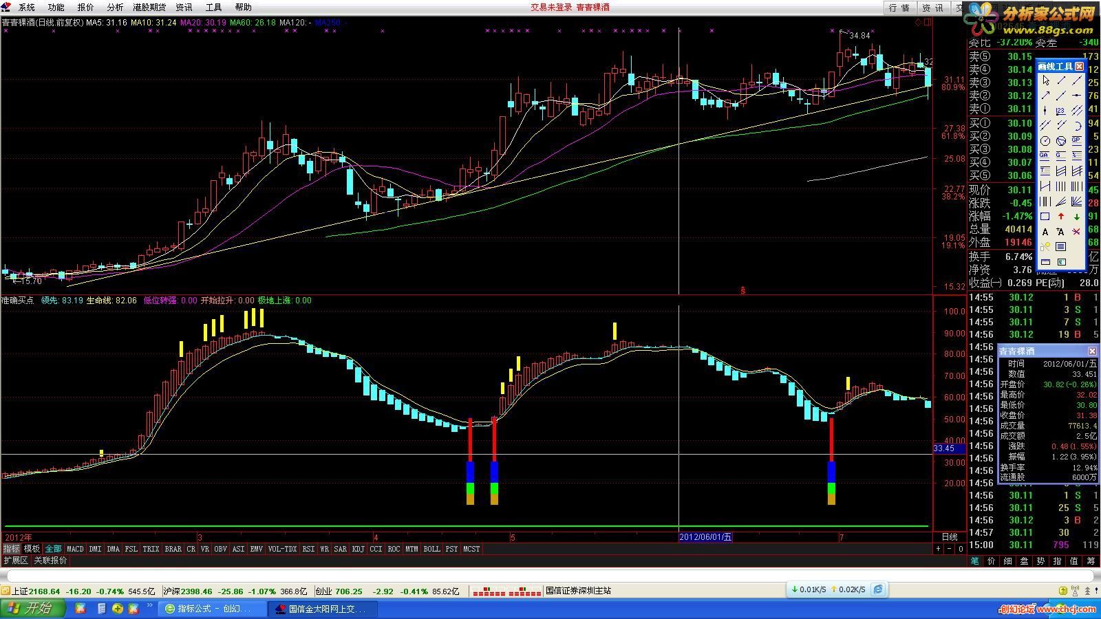The image size is (1101, 619).
Task: Close the 青青稞酒 data info popup
Action: 1092,351
